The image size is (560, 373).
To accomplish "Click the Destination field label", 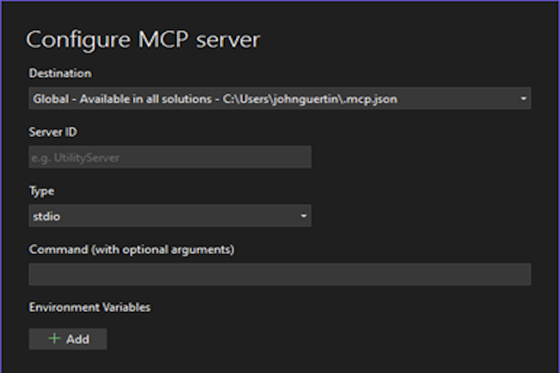I will pyautogui.click(x=59, y=73).
